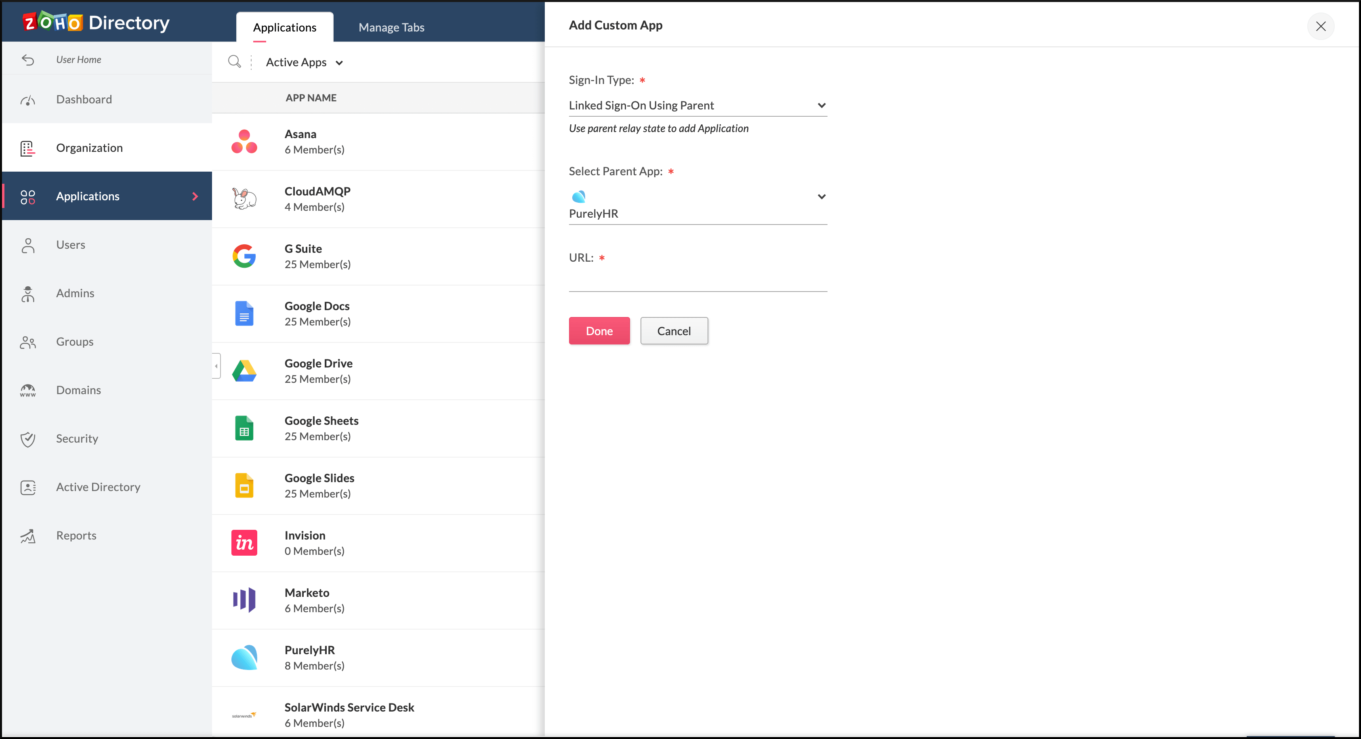Open the Select Parent App dropdown
This screenshot has width=1361, height=739.
tap(697, 205)
